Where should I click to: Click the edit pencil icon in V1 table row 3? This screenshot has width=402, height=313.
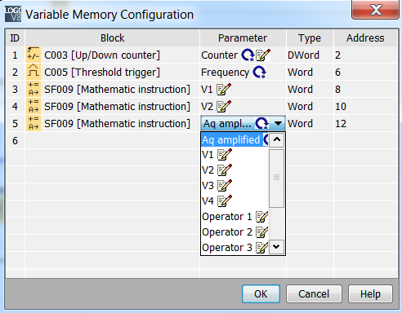224,90
